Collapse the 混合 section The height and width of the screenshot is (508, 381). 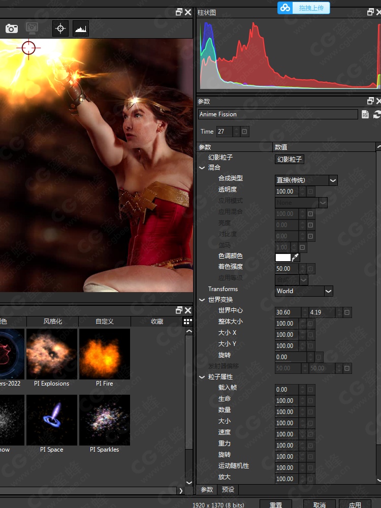[202, 168]
